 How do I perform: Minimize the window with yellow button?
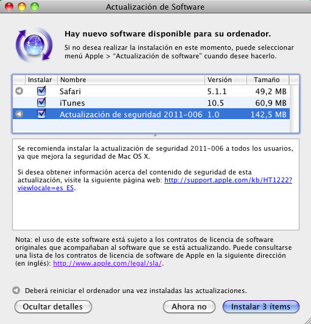[22, 7]
